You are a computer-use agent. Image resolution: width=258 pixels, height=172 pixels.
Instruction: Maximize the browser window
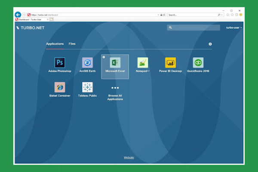coord(231,10)
